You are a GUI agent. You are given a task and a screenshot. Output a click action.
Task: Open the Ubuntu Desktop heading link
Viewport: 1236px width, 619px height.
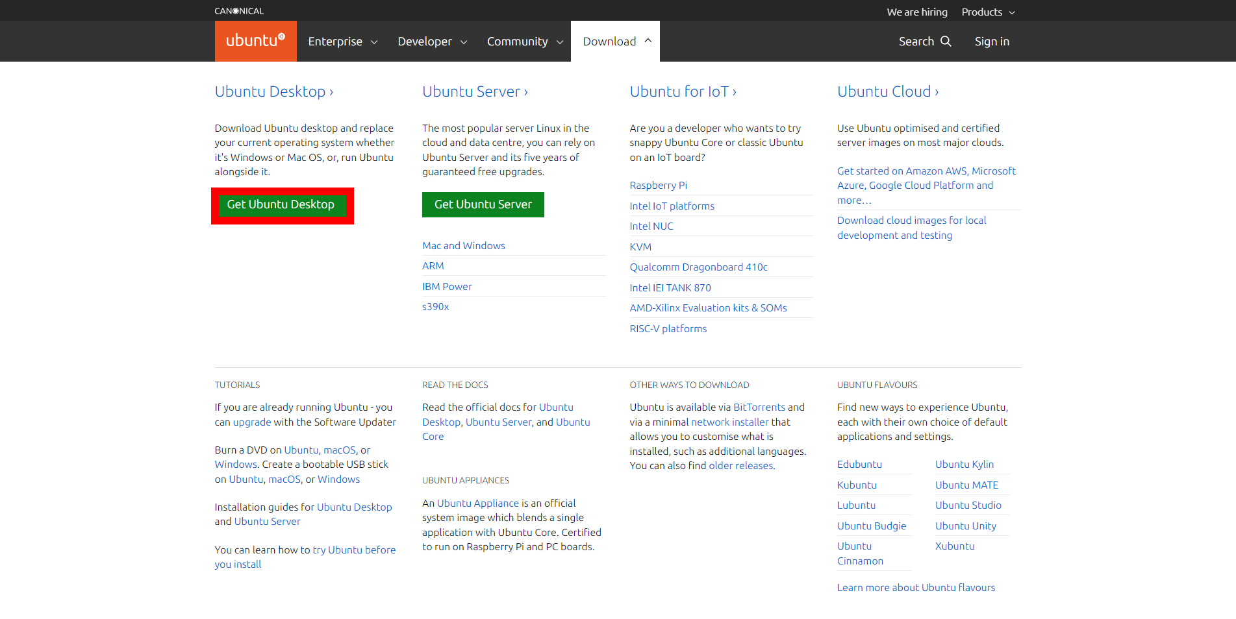tap(274, 91)
